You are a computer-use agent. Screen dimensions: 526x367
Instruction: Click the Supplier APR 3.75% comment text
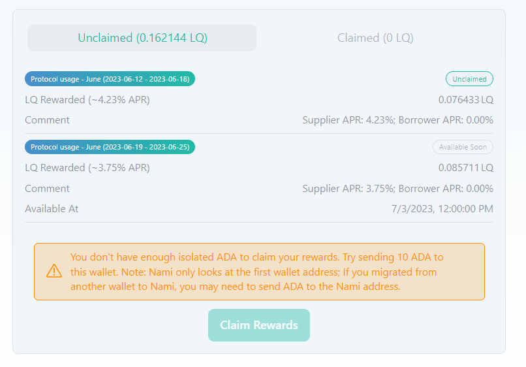click(397, 189)
